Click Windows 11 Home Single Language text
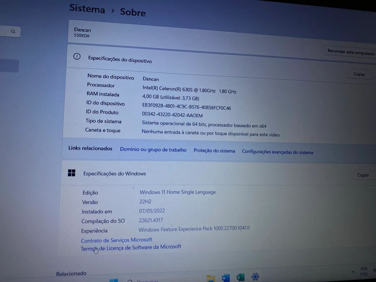376x282 pixels. click(177, 192)
